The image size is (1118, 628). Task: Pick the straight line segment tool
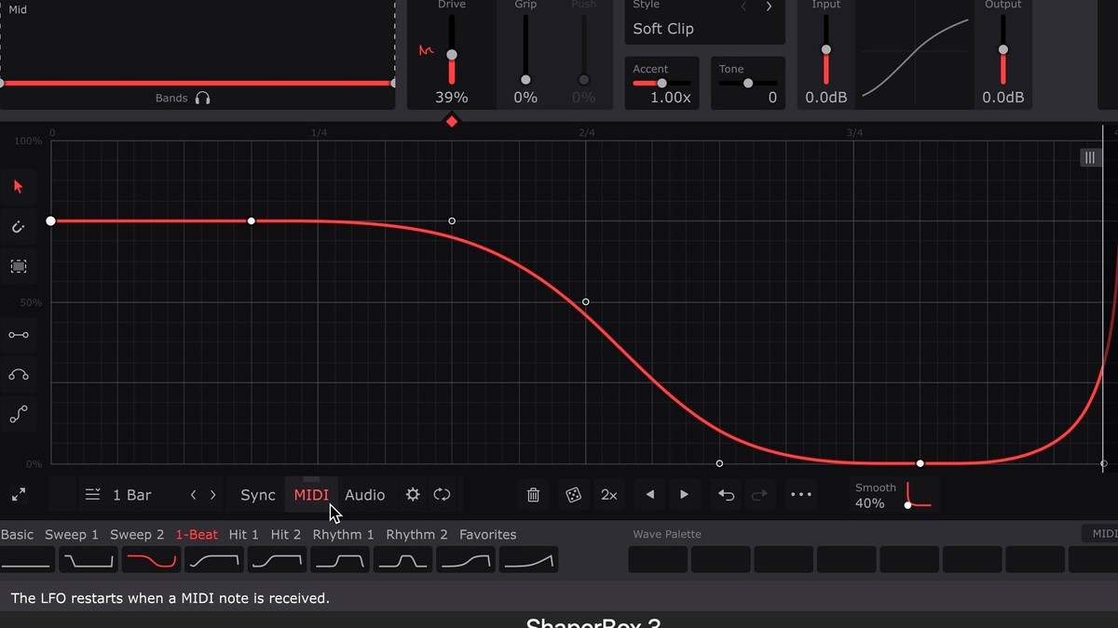[18, 335]
